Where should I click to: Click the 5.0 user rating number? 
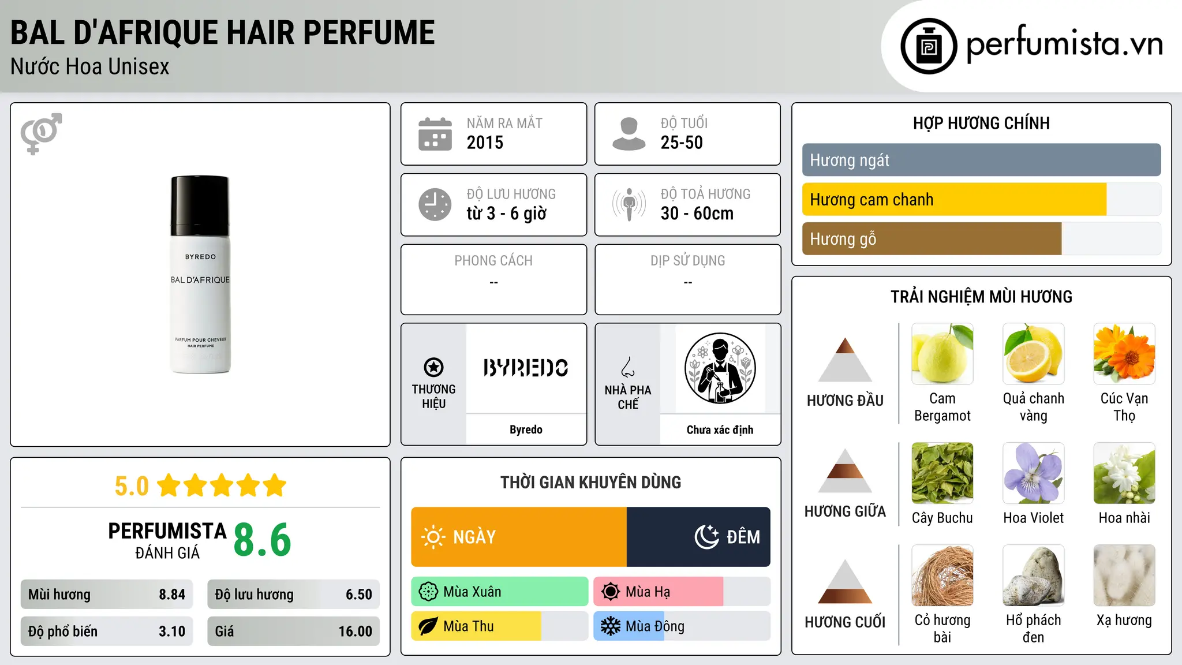point(132,486)
